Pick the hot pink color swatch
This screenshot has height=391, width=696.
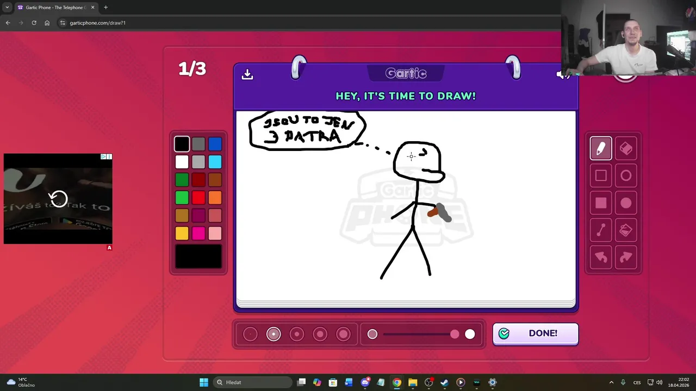[198, 234]
